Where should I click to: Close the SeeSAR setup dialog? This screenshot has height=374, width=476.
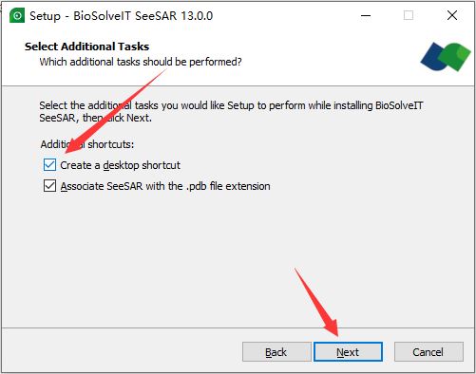pos(452,15)
